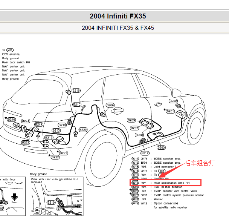
Task: Click the "EVAP control system pressure sensor" entry
Action: click(179, 195)
